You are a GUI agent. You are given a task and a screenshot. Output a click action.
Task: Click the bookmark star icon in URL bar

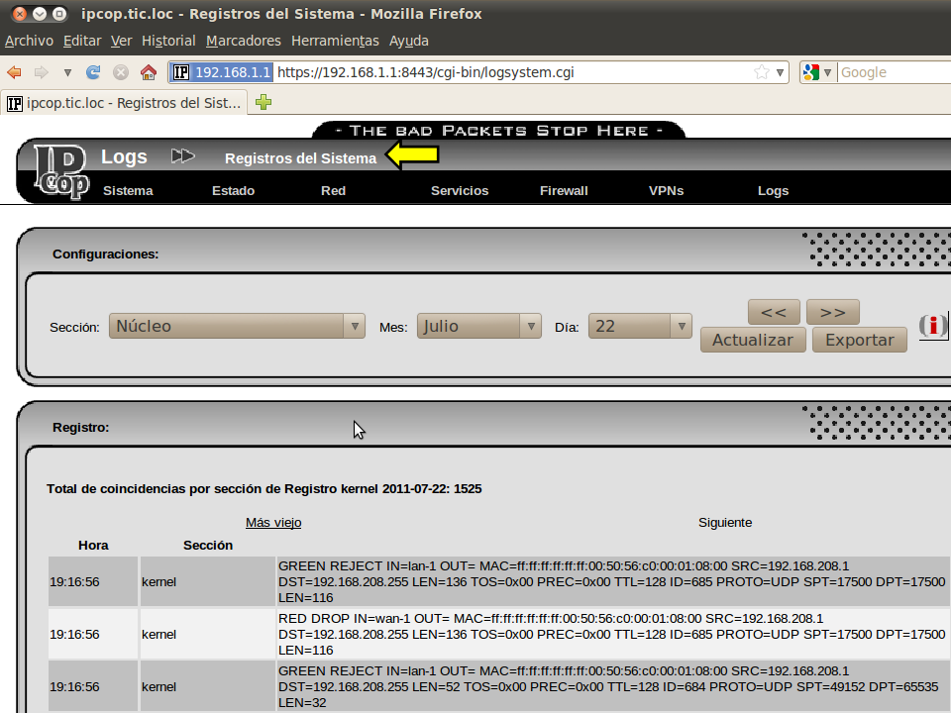point(761,72)
